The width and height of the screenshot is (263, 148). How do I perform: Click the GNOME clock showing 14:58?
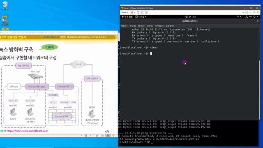[x=190, y=17]
